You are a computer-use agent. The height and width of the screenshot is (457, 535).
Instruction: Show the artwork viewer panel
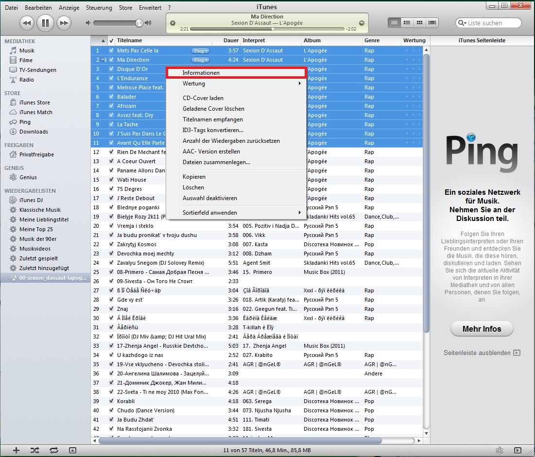(x=72, y=450)
